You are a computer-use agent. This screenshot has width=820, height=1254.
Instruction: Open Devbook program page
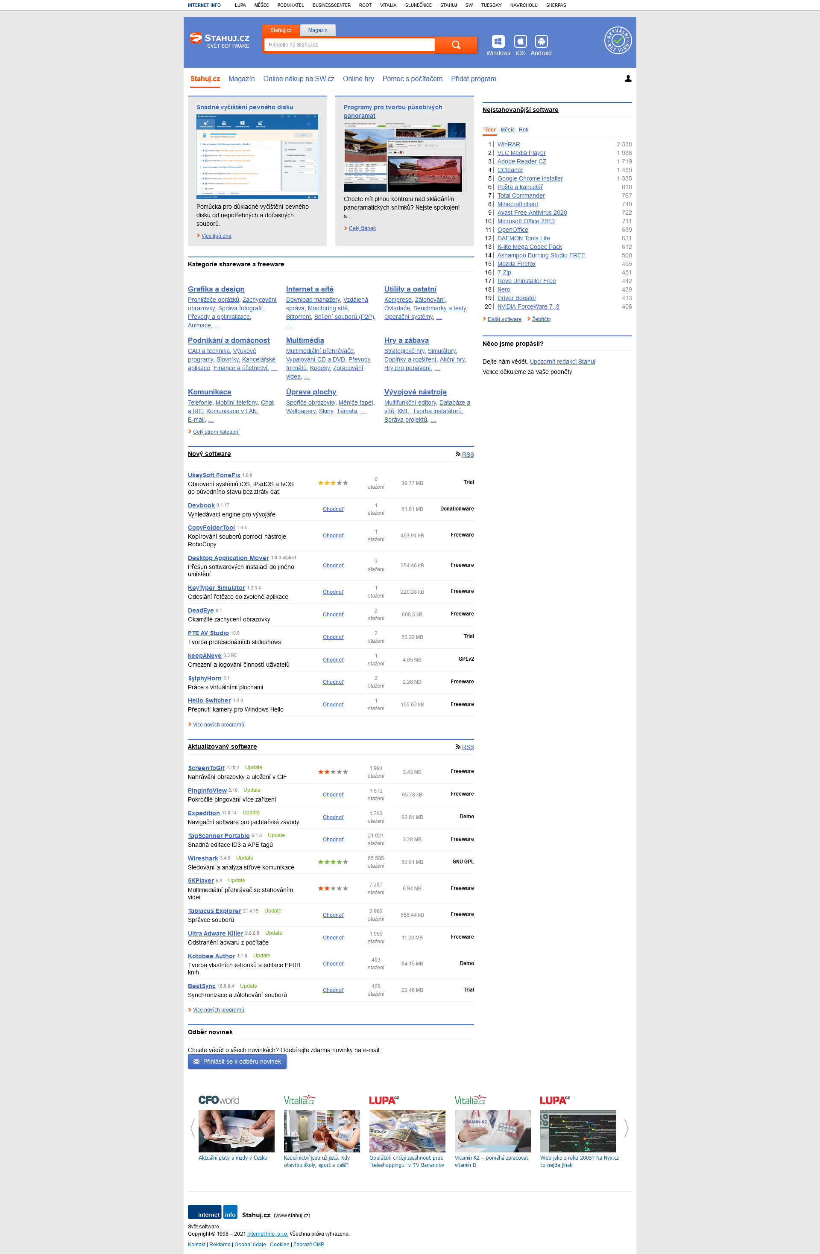pyautogui.click(x=201, y=505)
